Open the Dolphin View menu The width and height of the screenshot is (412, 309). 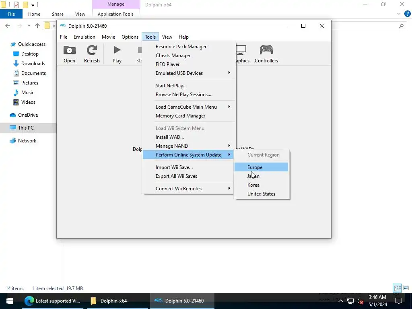(x=167, y=37)
